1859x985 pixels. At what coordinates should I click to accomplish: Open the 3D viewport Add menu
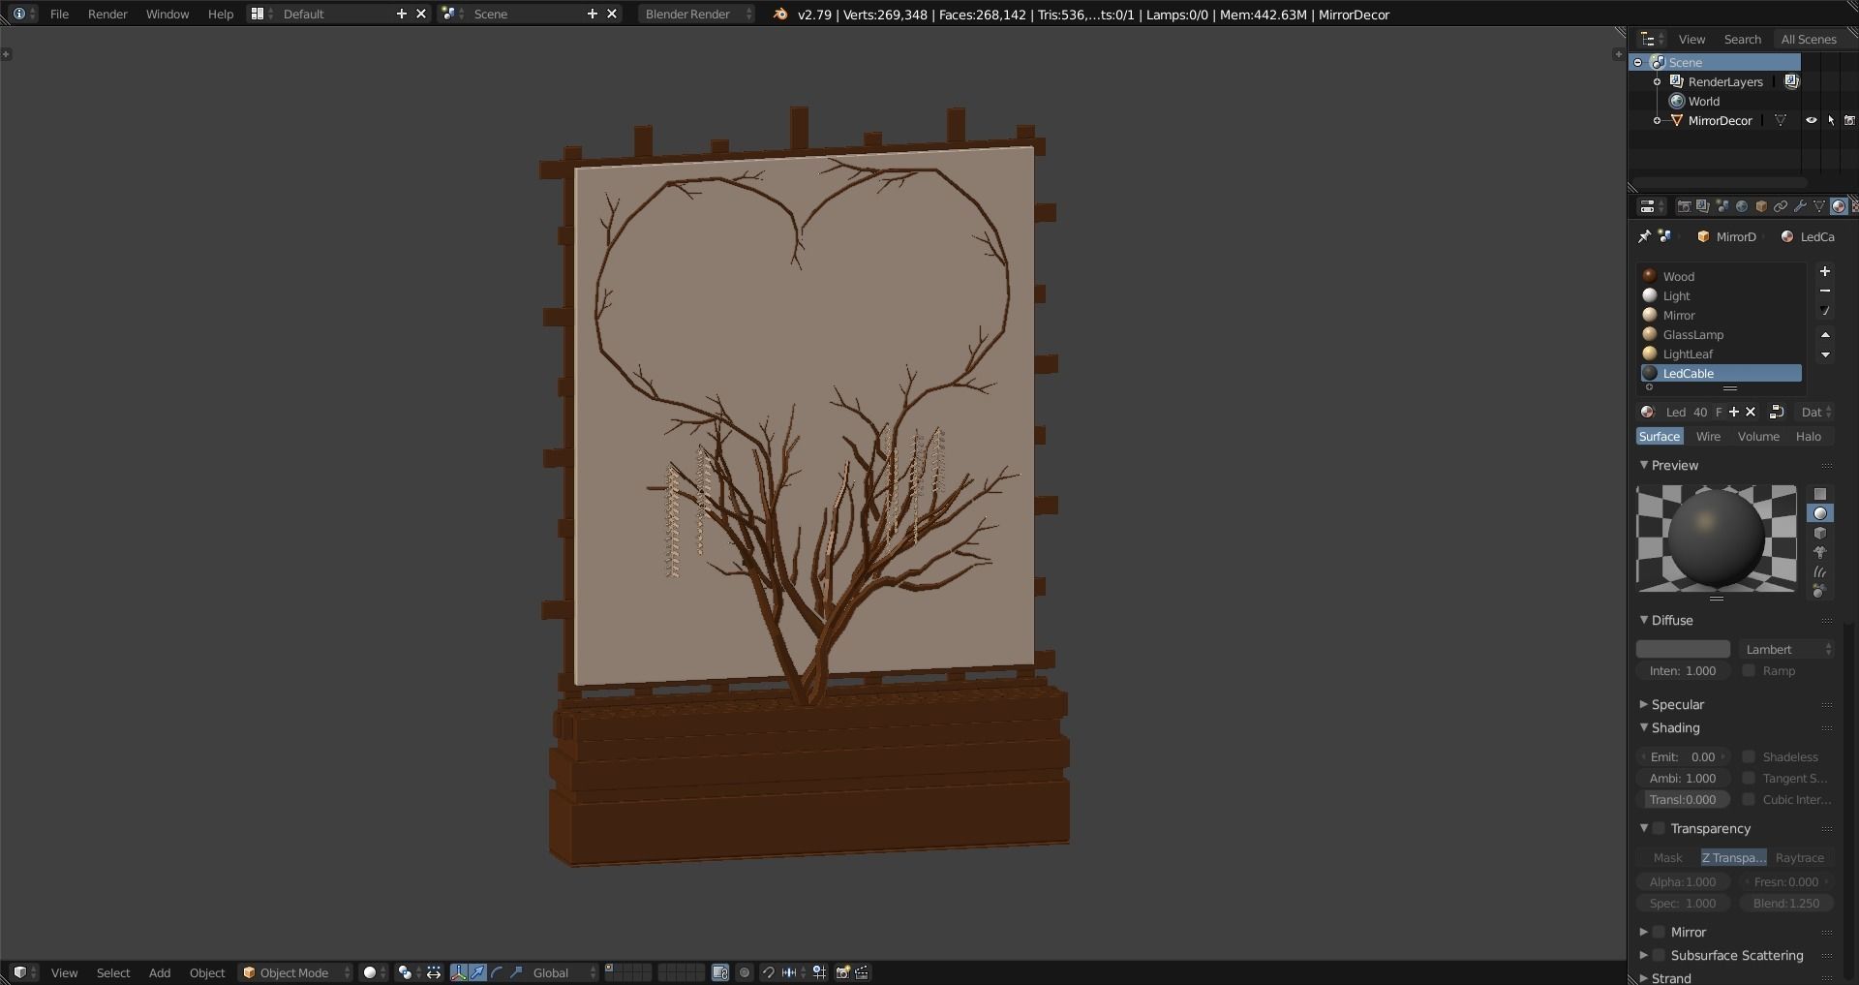[x=160, y=972]
